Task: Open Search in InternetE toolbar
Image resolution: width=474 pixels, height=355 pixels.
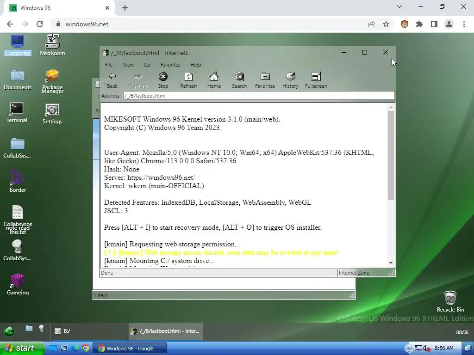Action: coord(239,80)
